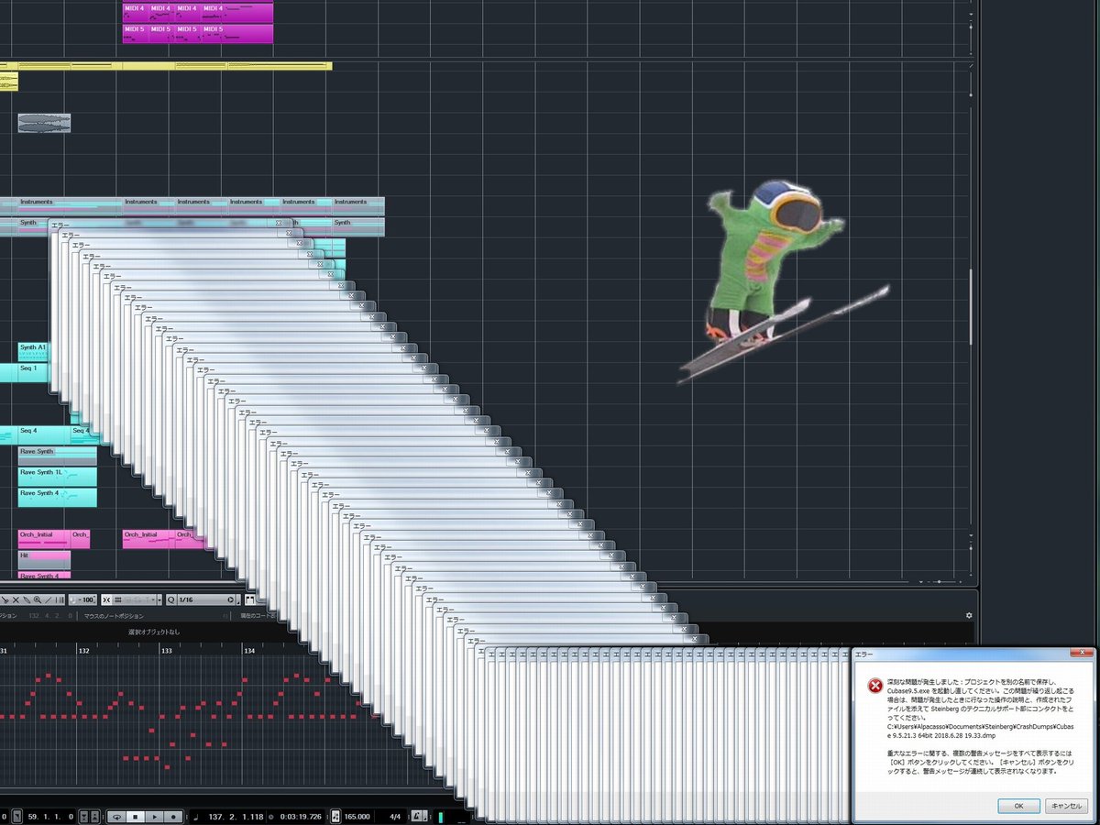Click ruler bar 132 in key editor
1100x825 pixels.
pyautogui.click(x=83, y=650)
